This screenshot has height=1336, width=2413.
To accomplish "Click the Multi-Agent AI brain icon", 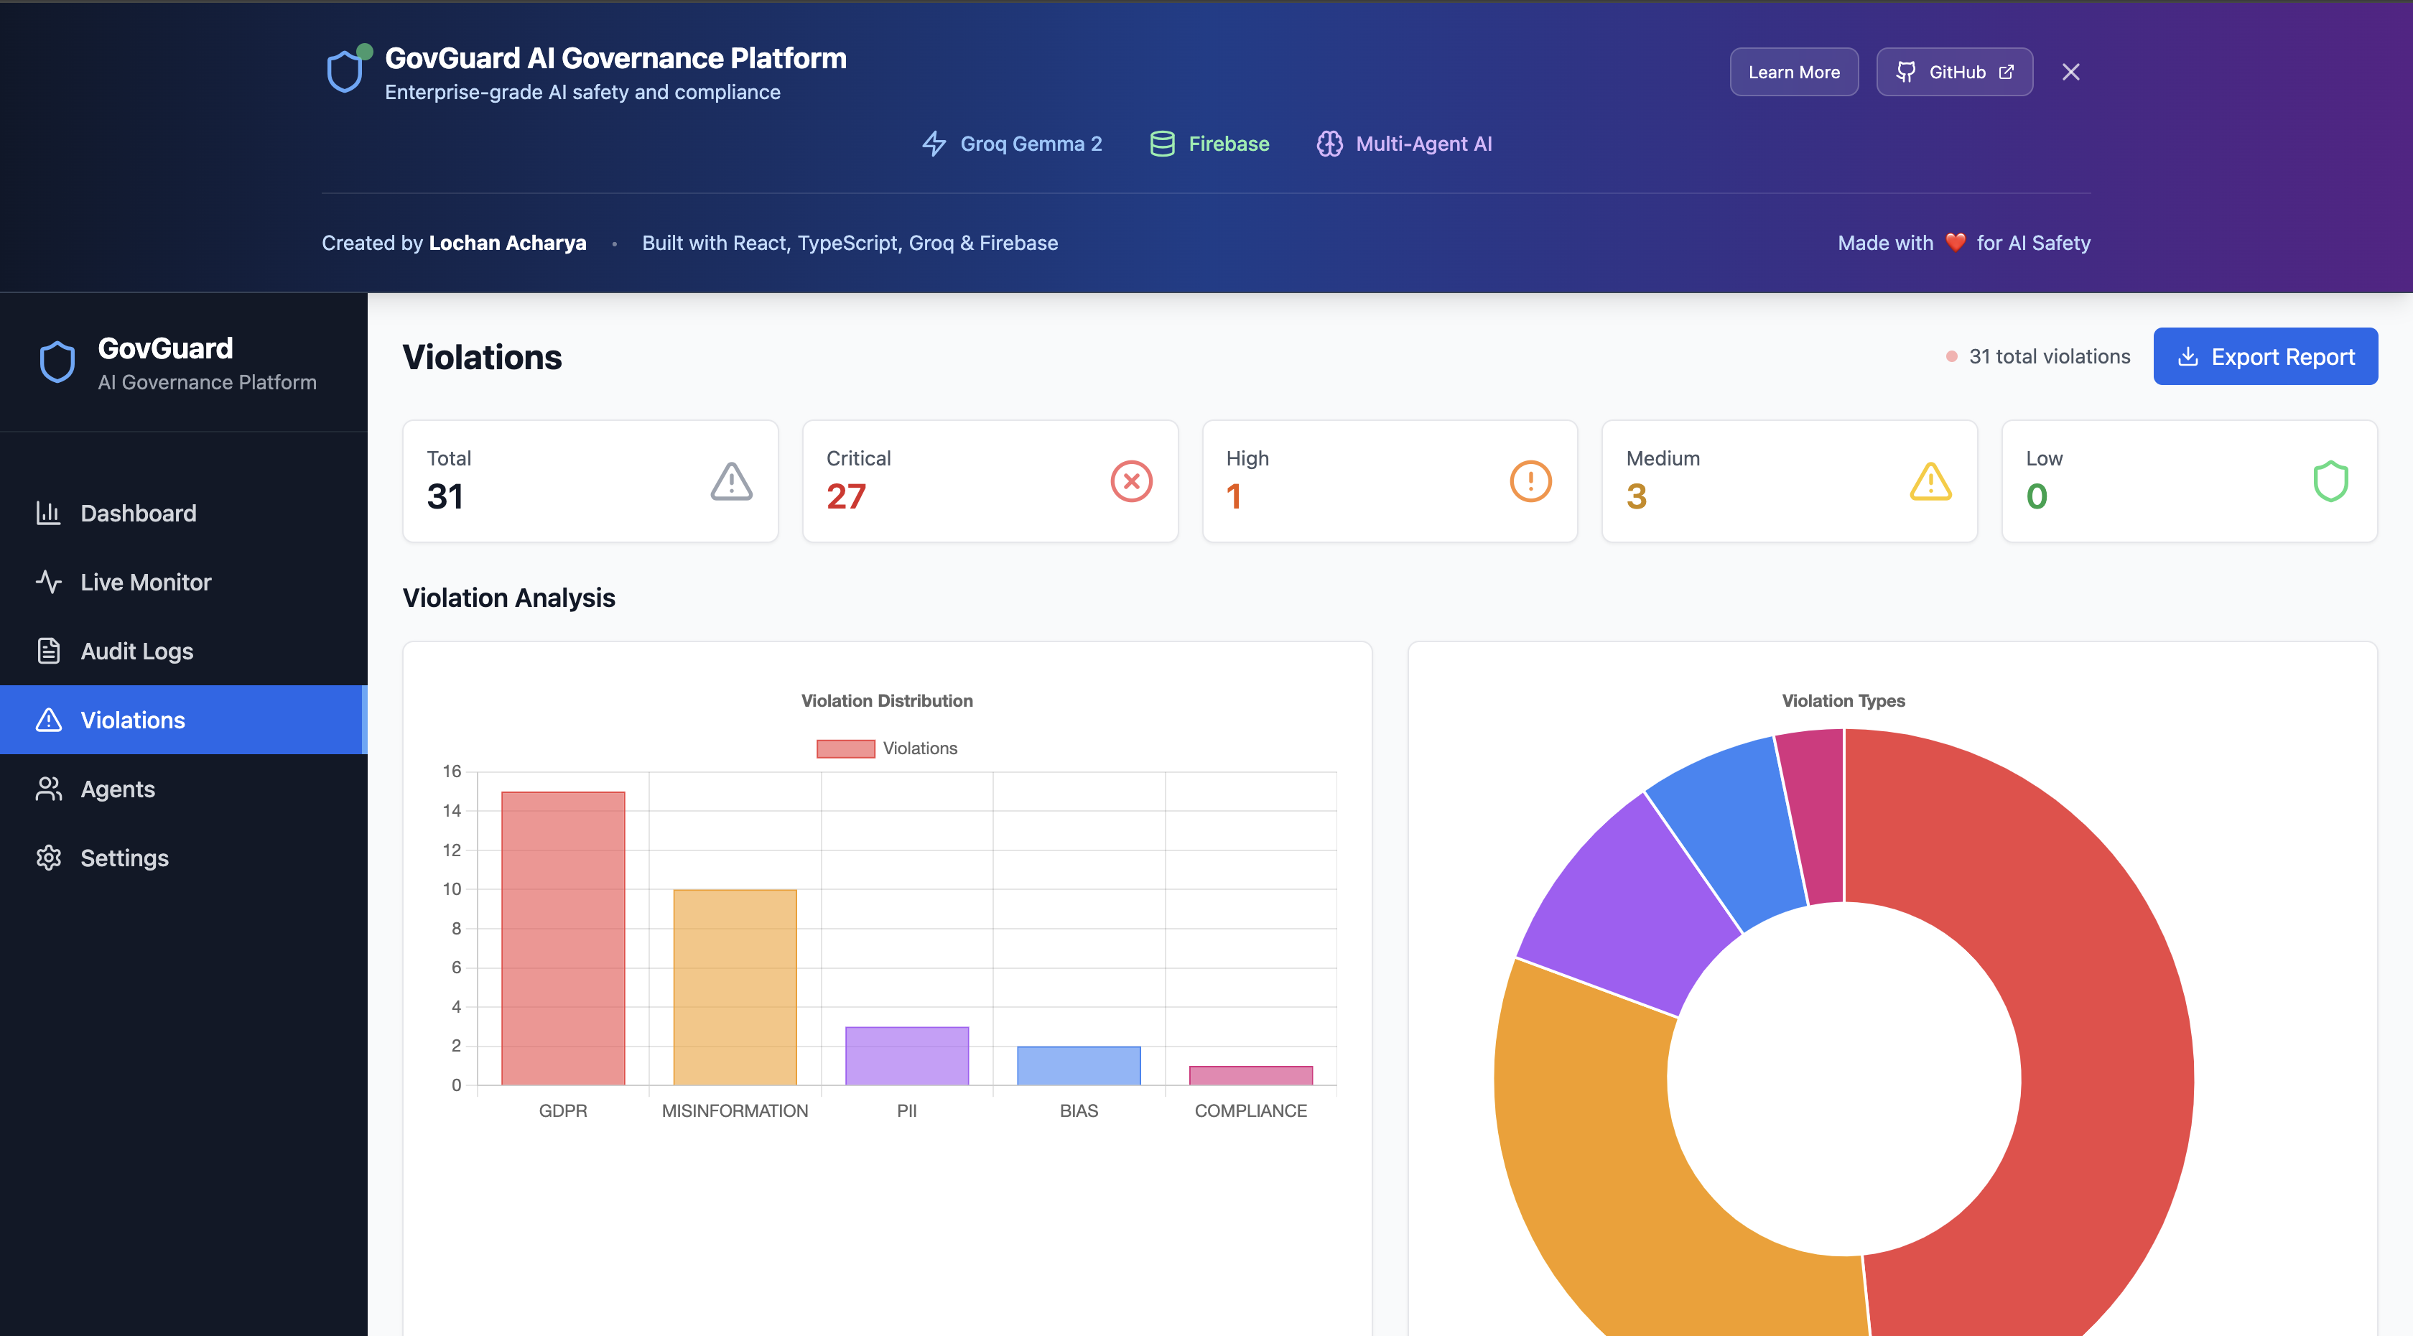I will click(1329, 144).
